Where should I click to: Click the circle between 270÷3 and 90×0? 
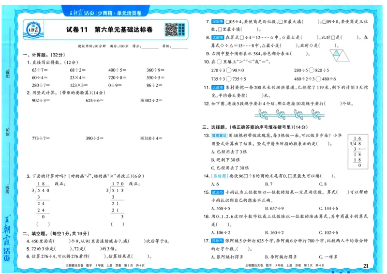coord(229,70)
